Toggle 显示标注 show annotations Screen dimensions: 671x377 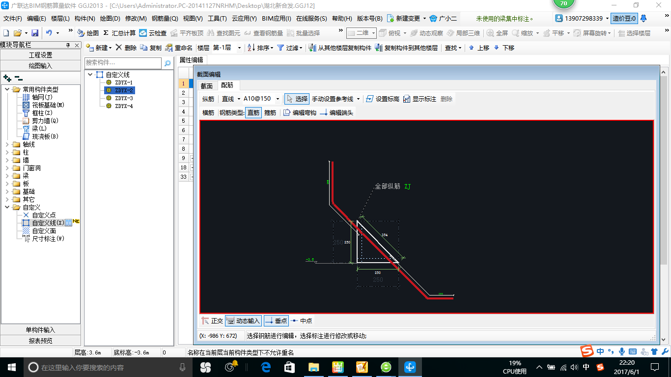419,99
